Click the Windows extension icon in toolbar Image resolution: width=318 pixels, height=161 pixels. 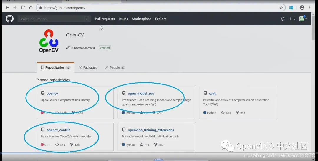(291, 8)
